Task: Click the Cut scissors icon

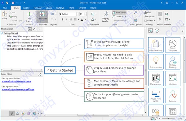Action: pyautogui.click(x=11, y=12)
